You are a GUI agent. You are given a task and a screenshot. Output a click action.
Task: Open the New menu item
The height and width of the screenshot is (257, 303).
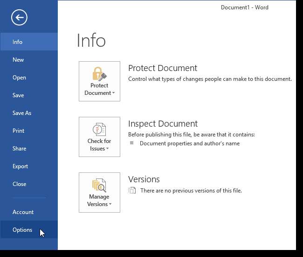[x=18, y=60]
